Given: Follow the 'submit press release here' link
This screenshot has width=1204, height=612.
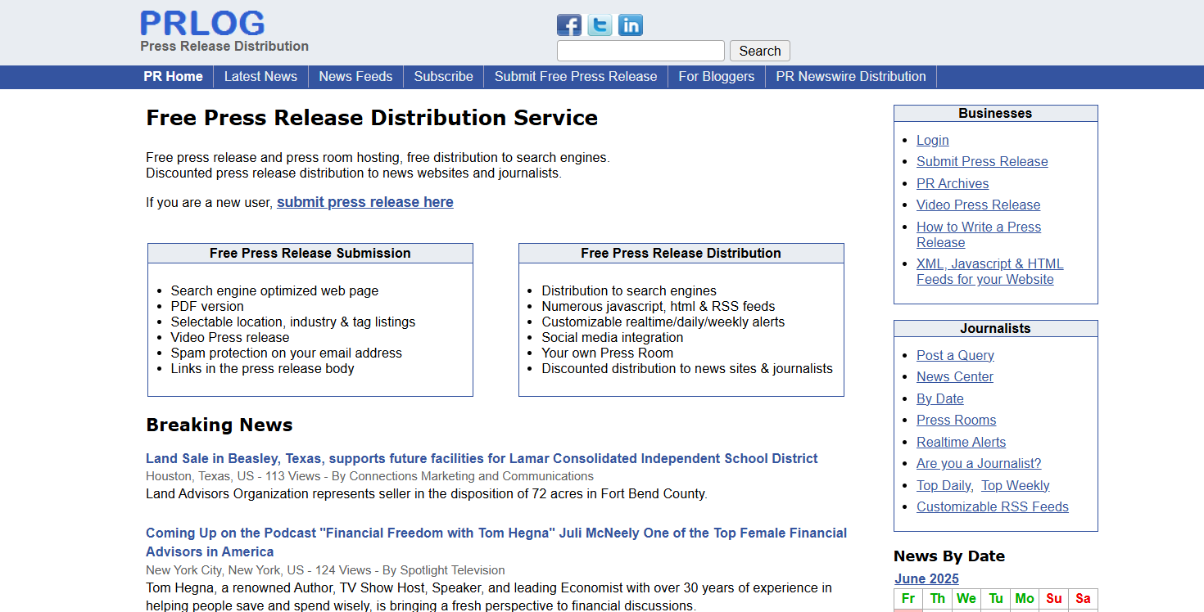Looking at the screenshot, I should coord(365,202).
